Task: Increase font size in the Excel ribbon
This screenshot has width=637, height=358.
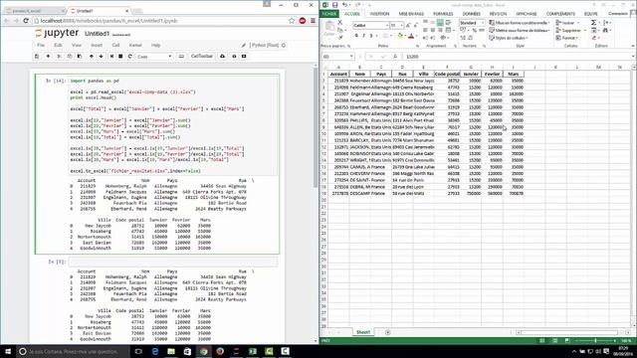Action: coord(408,25)
